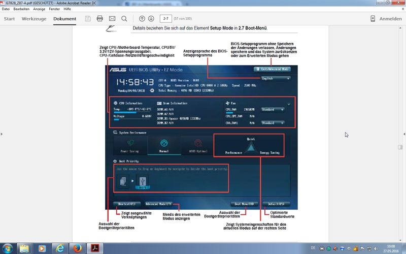Go to the previous page with up arrow
406x254 pixels.
point(142,19)
